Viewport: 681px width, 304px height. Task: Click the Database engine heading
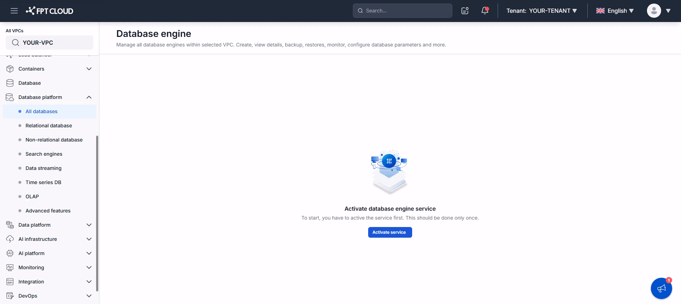point(154,34)
